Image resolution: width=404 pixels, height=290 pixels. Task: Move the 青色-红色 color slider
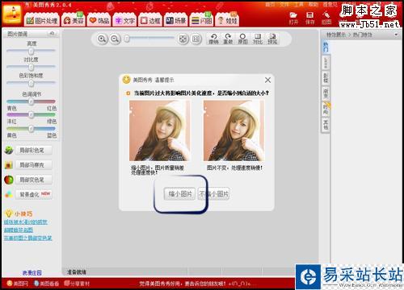(32, 101)
